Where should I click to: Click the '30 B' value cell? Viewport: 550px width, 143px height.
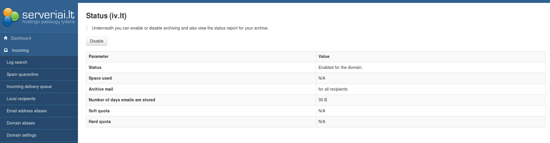click(323, 100)
